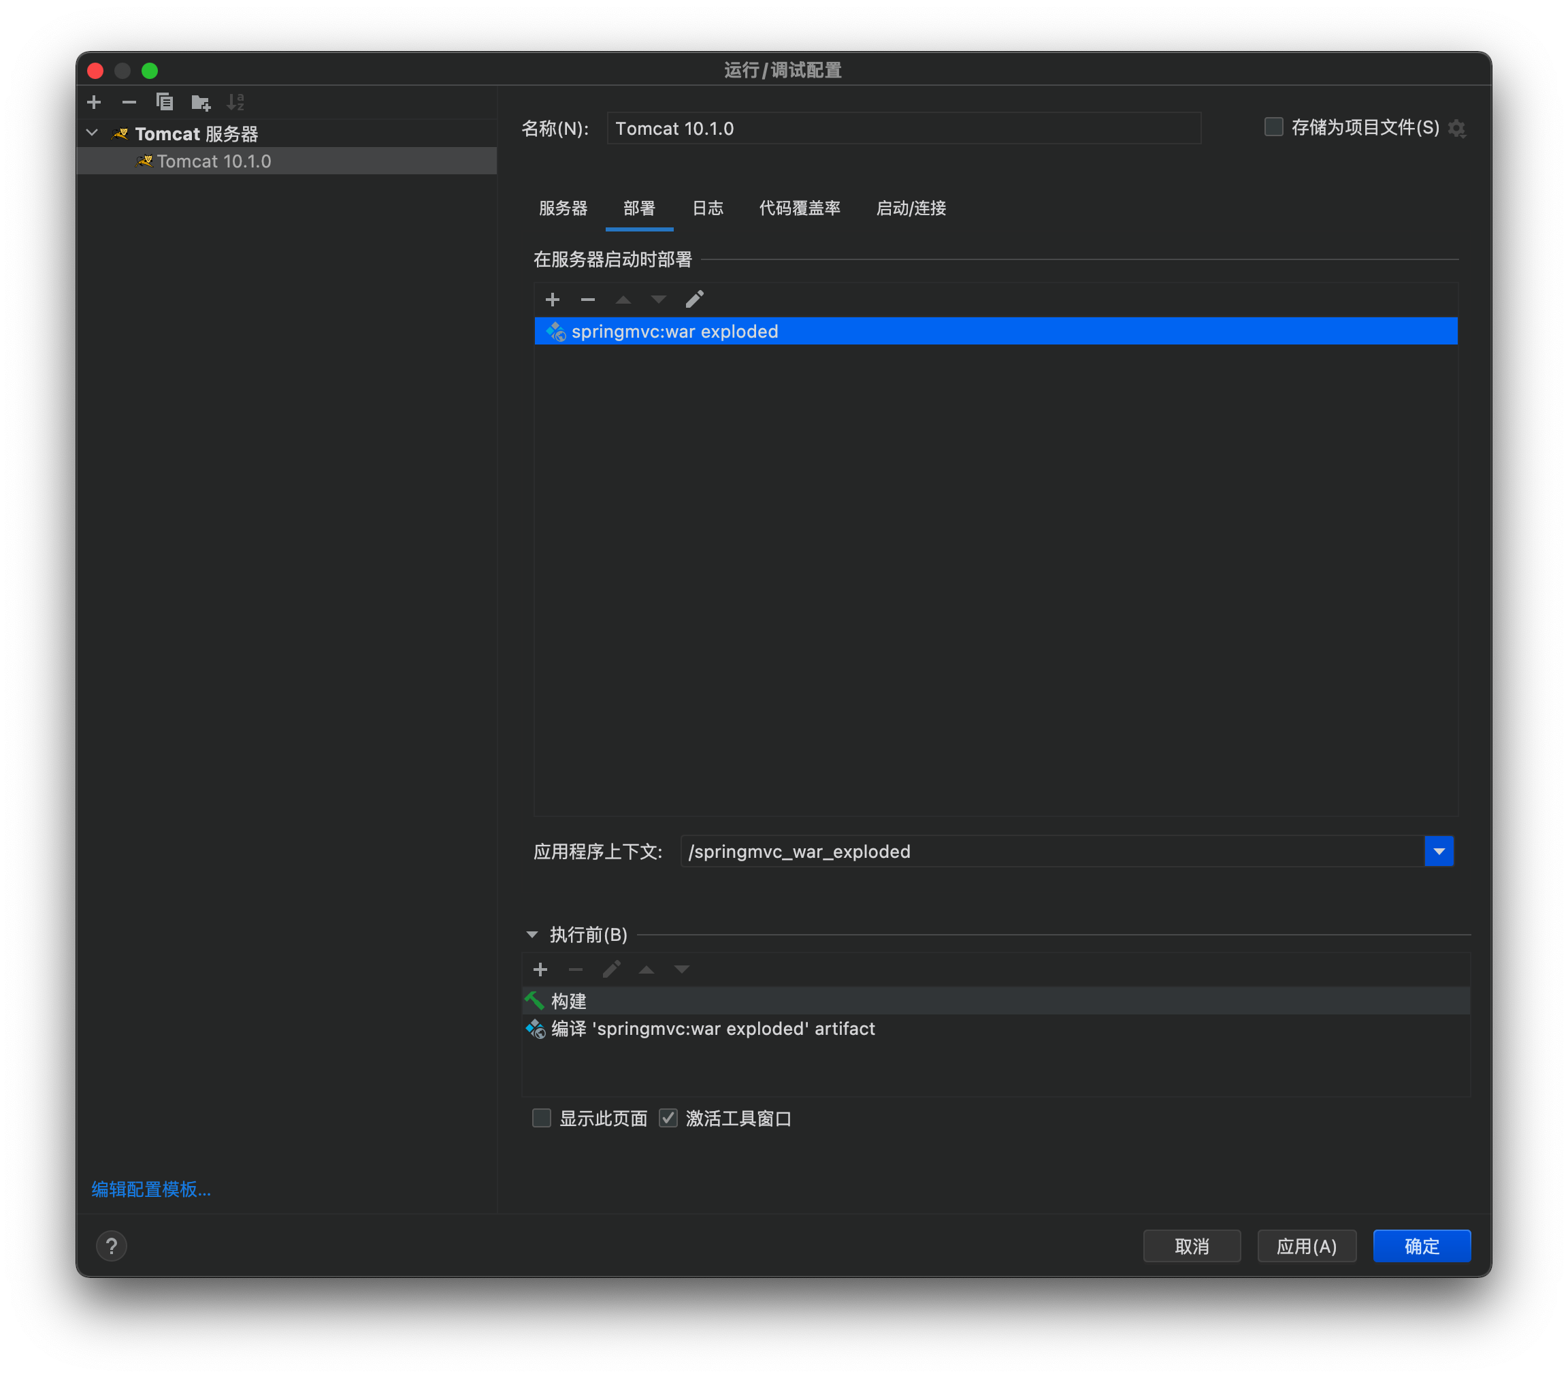Open the 启动/连接 tab
This screenshot has width=1568, height=1378.
tap(911, 208)
